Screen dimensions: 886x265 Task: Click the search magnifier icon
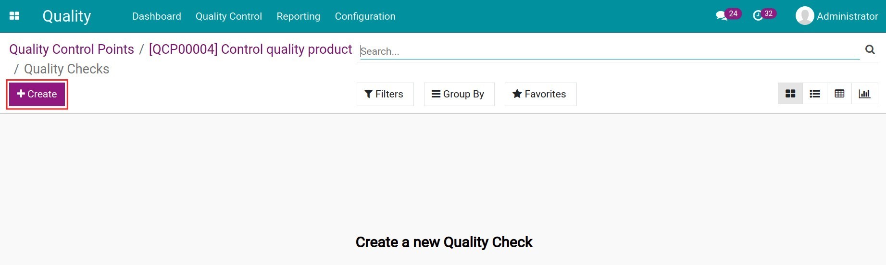pos(870,49)
